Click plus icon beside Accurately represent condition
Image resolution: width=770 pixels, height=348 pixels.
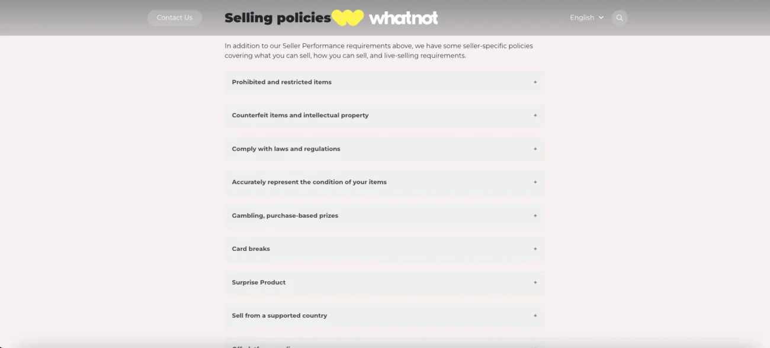[535, 182]
